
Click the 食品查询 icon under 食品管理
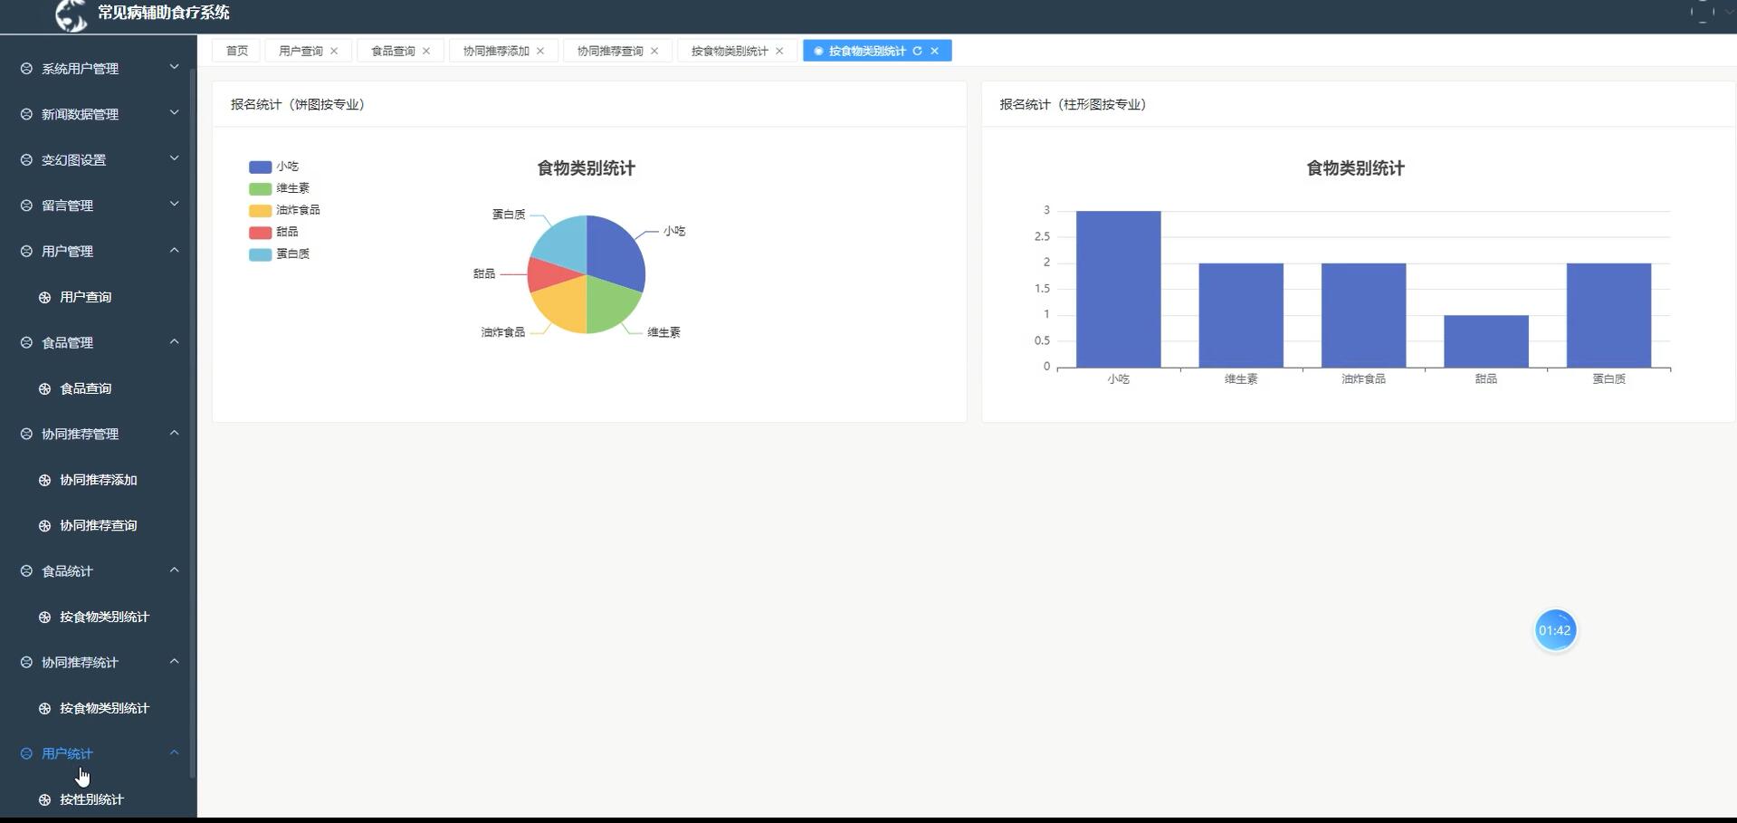point(43,388)
